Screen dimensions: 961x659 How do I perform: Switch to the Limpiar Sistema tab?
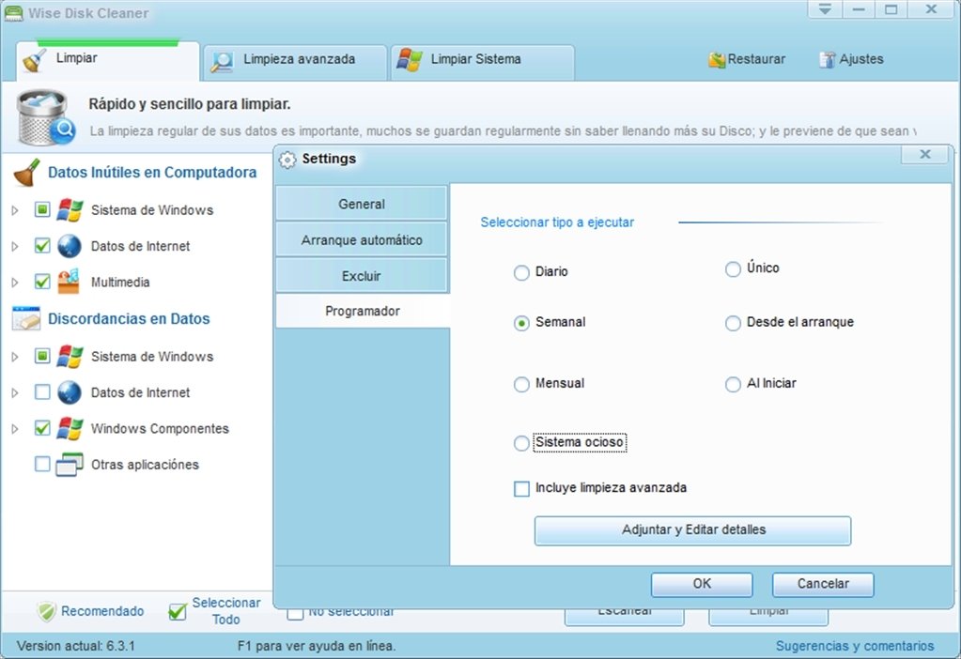point(483,62)
